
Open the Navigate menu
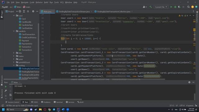25,2
